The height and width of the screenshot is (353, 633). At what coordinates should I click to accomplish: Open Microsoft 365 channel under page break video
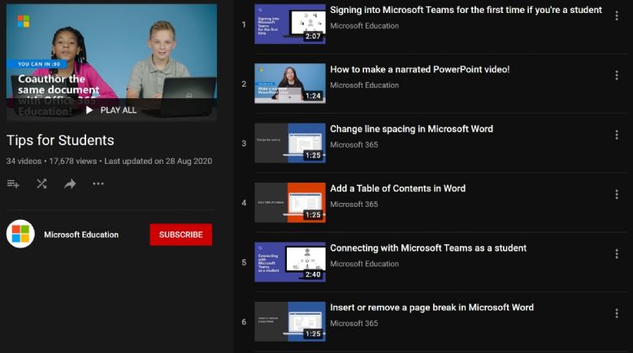click(354, 323)
